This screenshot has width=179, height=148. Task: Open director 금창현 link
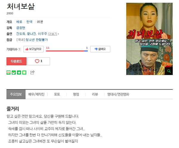pos(21,28)
